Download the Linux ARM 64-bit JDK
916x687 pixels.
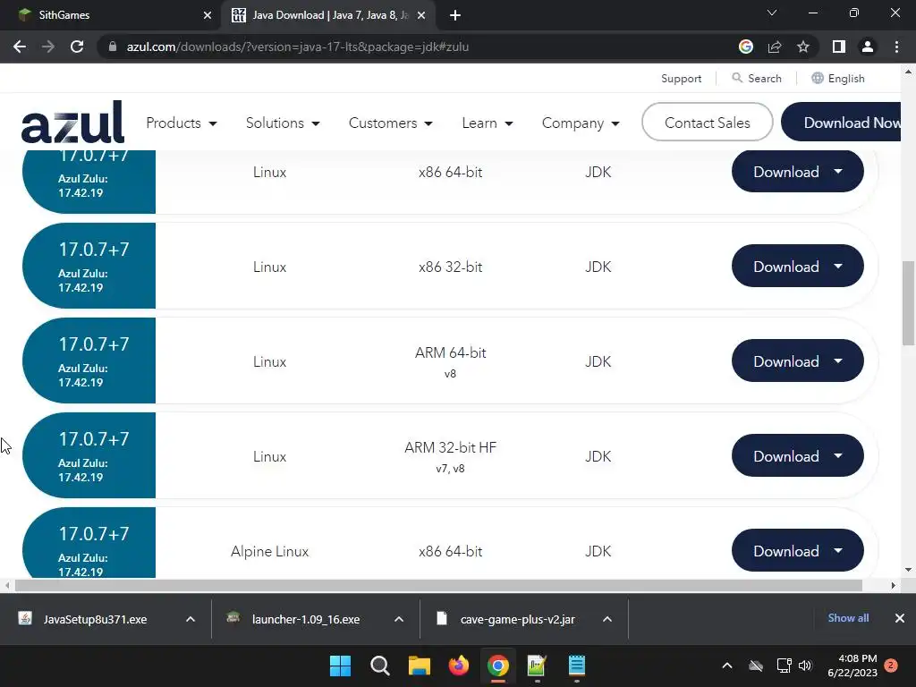pyautogui.click(x=797, y=360)
